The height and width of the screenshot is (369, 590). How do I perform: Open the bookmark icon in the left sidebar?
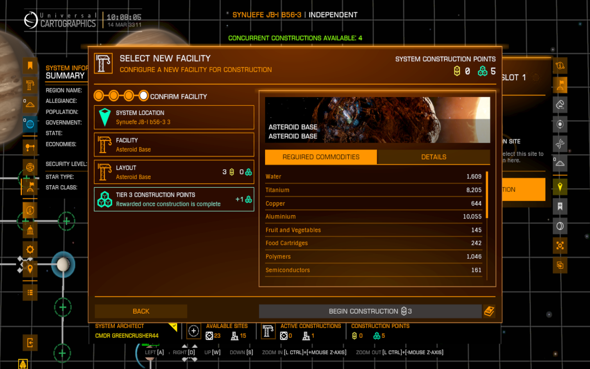point(30,66)
